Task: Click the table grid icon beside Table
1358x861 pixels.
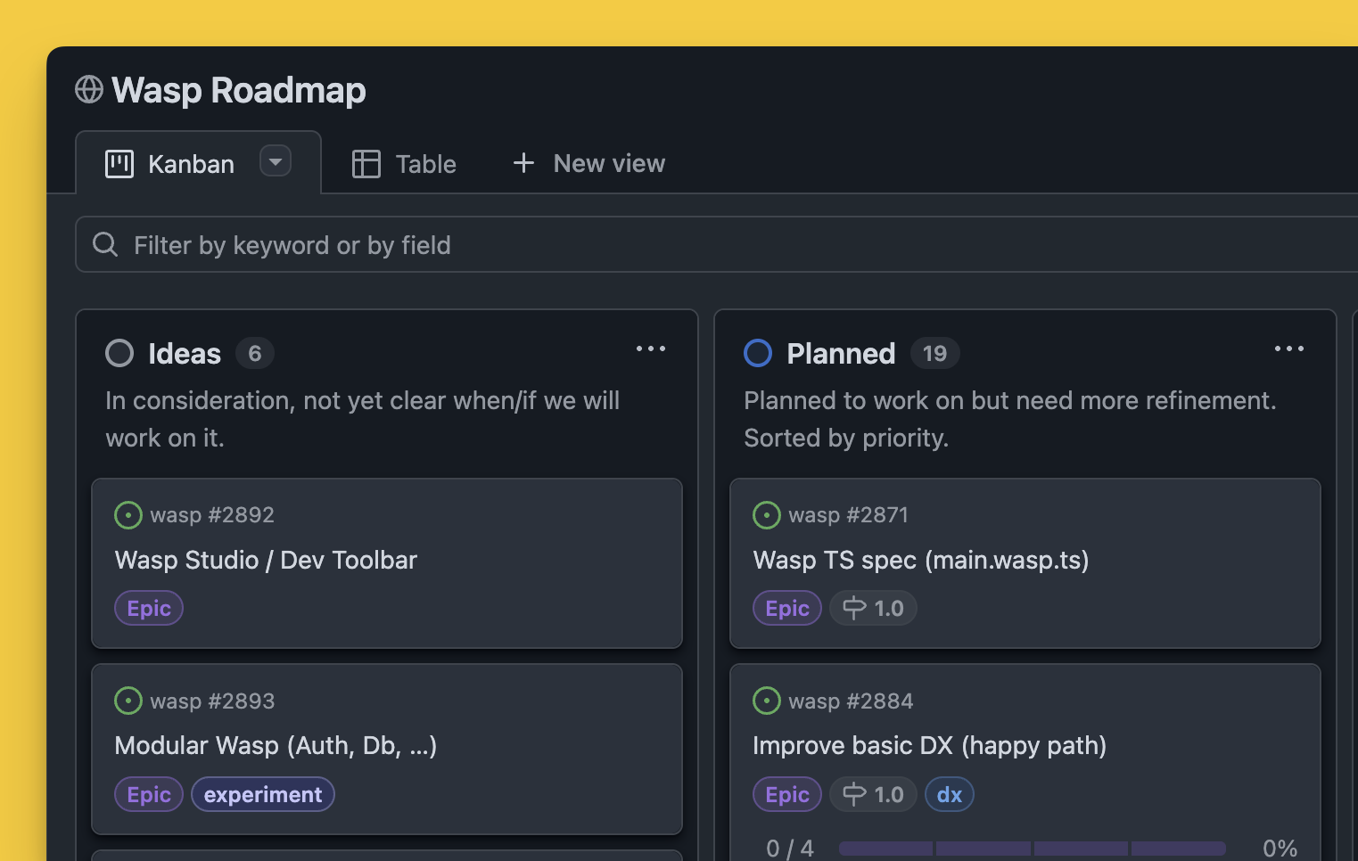Action: point(366,163)
